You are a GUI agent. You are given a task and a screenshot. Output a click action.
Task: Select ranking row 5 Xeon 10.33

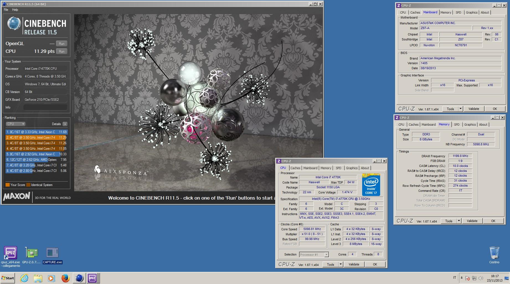click(x=36, y=154)
